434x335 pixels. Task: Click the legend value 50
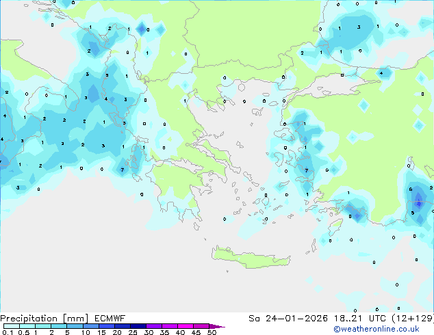tap(212, 332)
